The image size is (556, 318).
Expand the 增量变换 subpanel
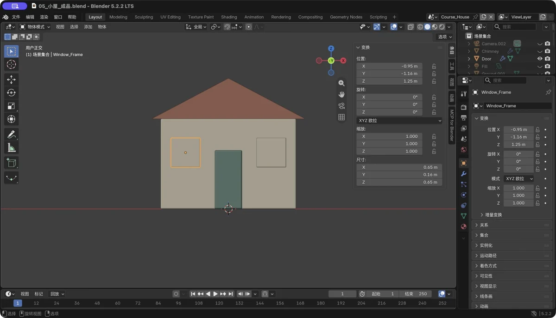(491, 215)
